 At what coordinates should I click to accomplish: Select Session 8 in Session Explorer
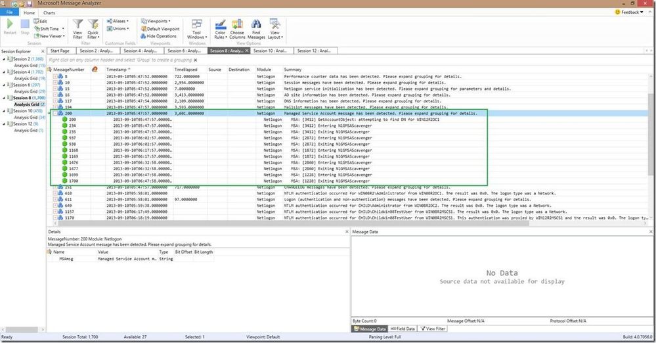(26, 98)
